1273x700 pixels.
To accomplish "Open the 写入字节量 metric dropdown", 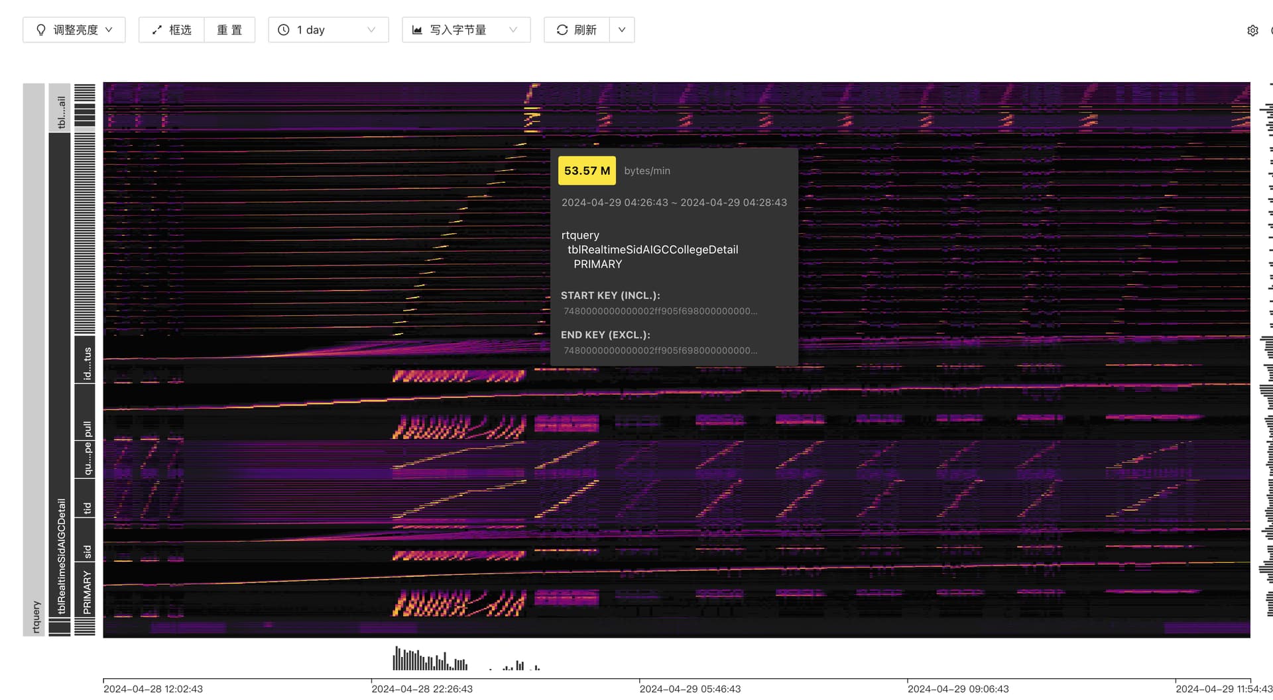I will coord(466,30).
